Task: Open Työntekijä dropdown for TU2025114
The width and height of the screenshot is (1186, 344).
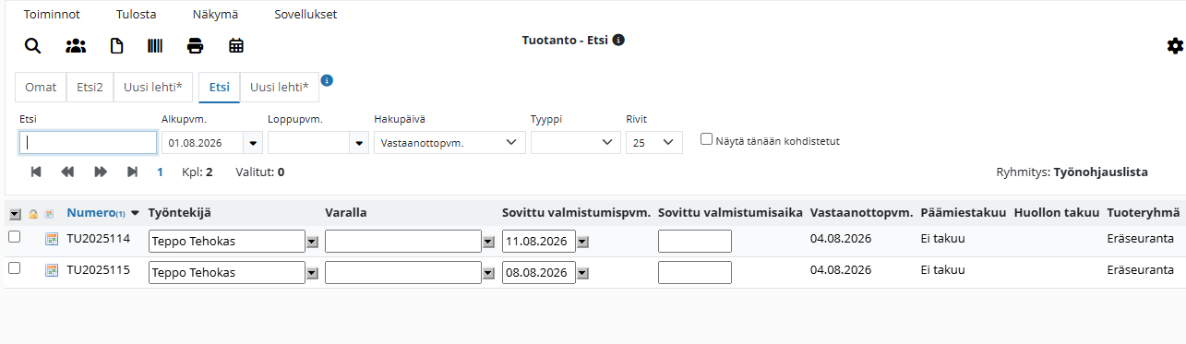Action: (x=312, y=242)
